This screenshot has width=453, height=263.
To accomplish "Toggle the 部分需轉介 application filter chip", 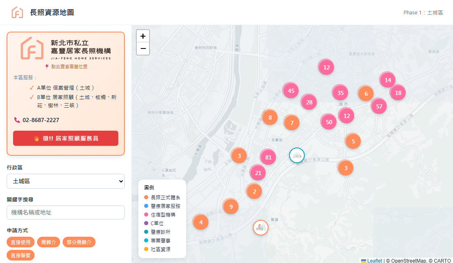I will coord(79,242).
